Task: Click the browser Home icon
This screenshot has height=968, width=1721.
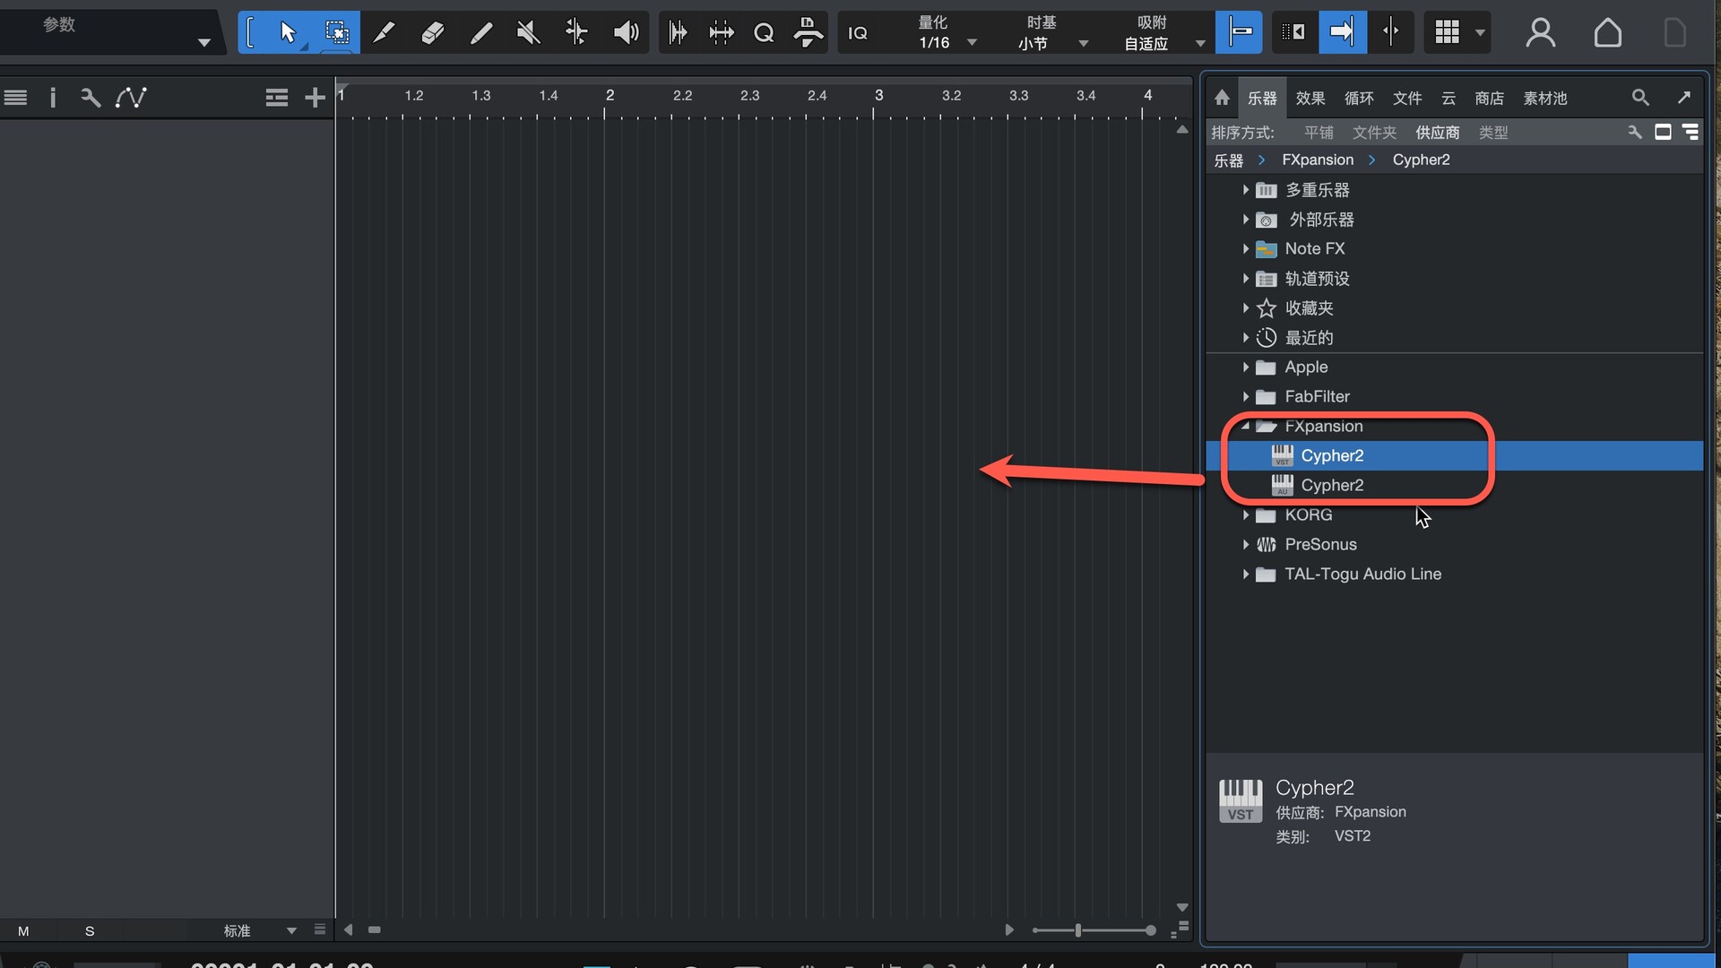Action: pos(1222,98)
